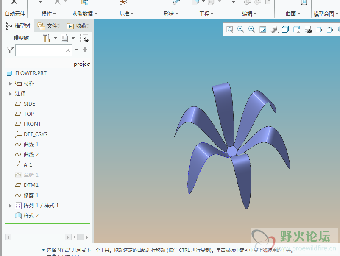340x256 pixels.
Task: Click the Zoom Out magnifier icon
Action: tap(252, 29)
